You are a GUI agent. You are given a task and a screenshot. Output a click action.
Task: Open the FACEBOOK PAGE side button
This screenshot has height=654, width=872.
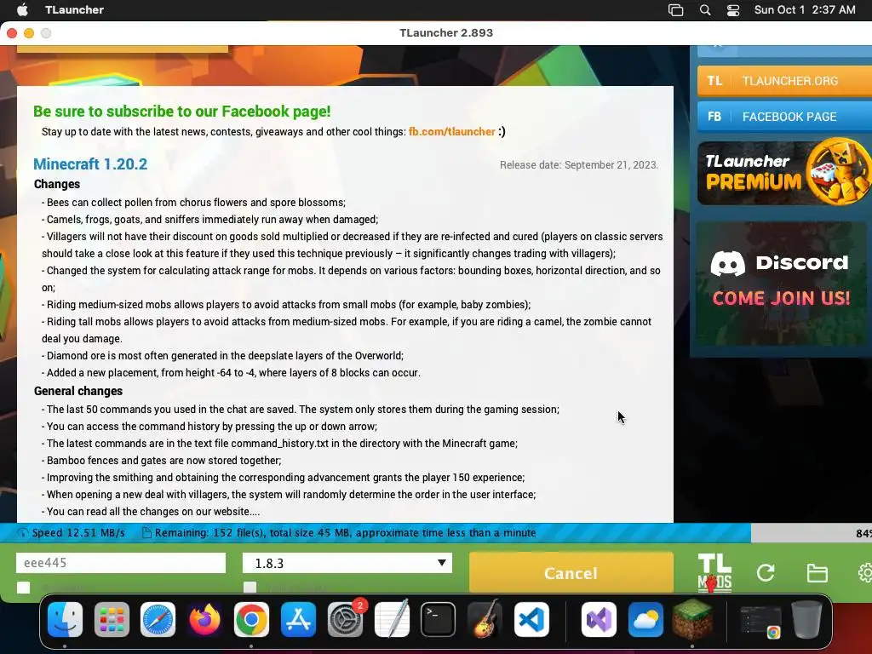pos(784,117)
